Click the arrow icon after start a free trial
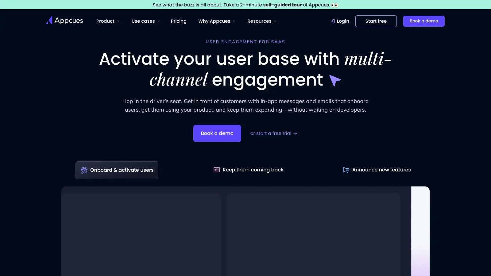 295,133
